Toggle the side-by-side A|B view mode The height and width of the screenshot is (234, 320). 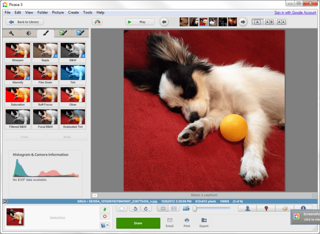(x=269, y=22)
